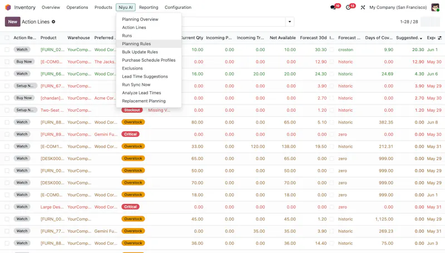
Task: Sort by Forecast 30d column header
Action: (x=313, y=38)
